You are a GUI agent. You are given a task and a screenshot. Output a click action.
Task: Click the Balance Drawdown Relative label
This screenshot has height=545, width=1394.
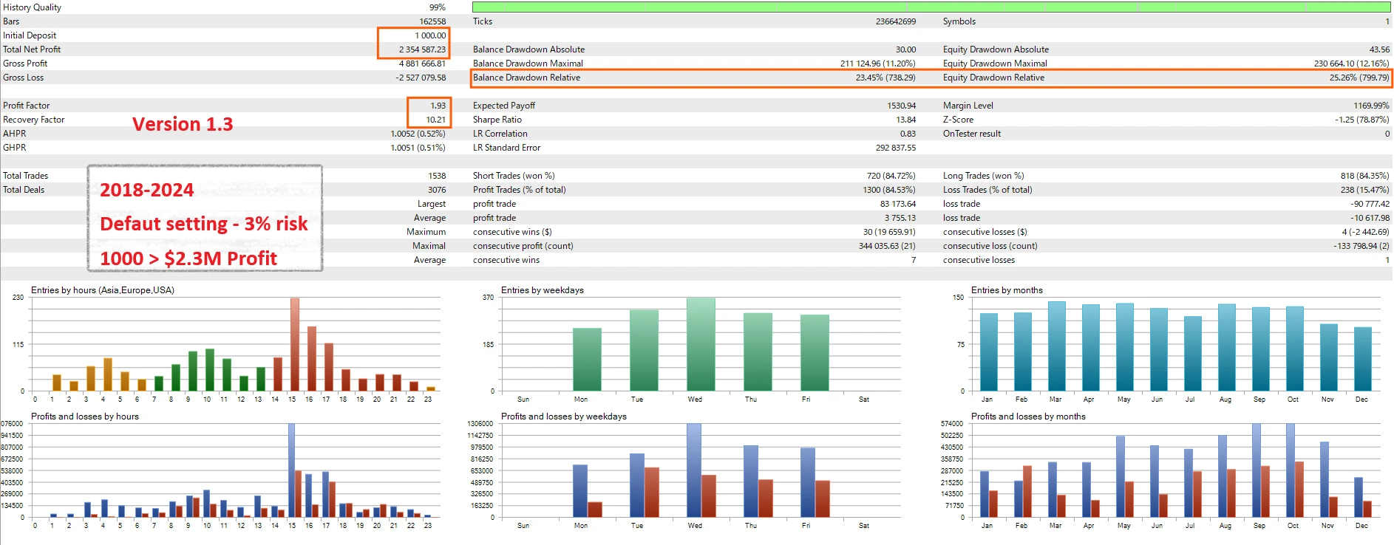(x=526, y=78)
